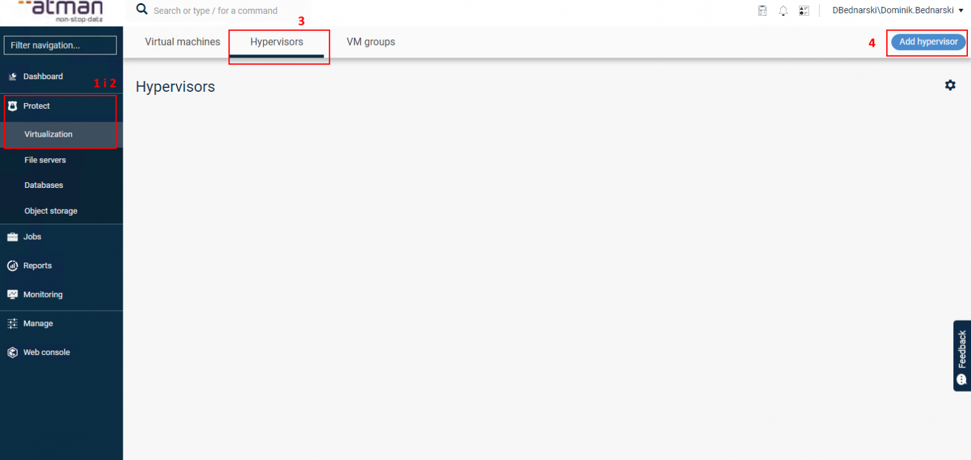Click the Jobs briefcase icon
The width and height of the screenshot is (971, 460).
coord(13,237)
